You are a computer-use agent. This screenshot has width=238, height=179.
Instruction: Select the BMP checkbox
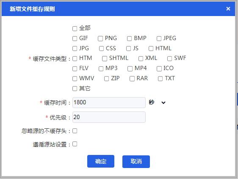click(x=129, y=38)
